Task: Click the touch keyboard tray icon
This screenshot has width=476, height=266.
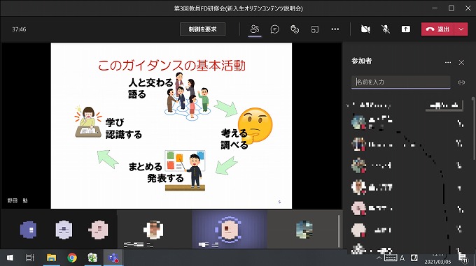Action: coord(391,258)
